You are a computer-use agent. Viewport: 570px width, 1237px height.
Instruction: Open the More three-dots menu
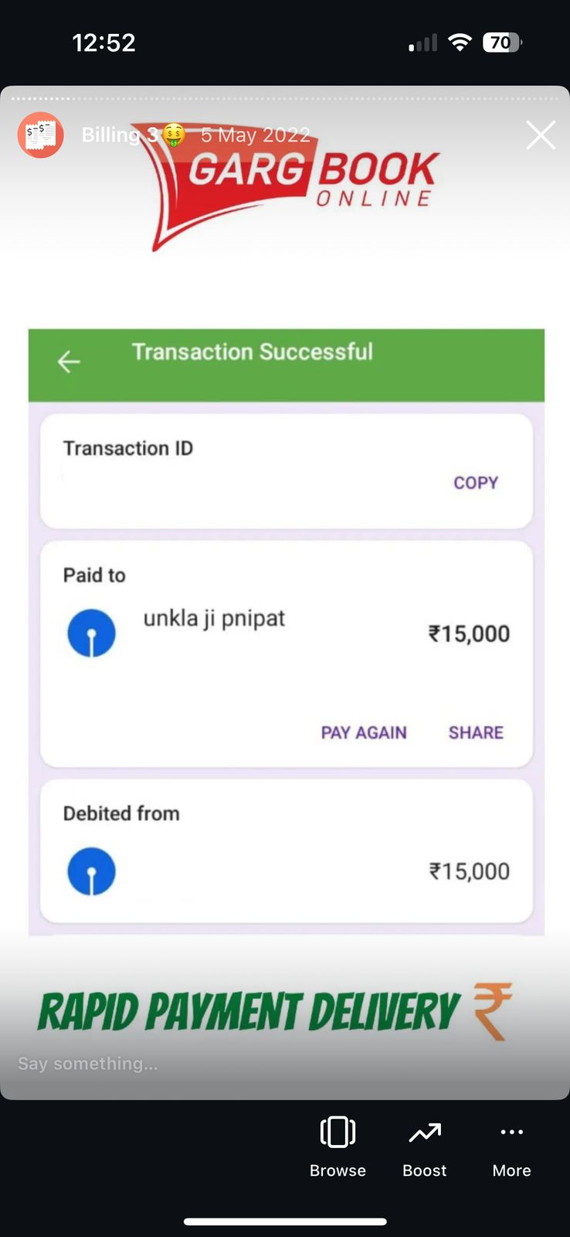(x=511, y=1132)
